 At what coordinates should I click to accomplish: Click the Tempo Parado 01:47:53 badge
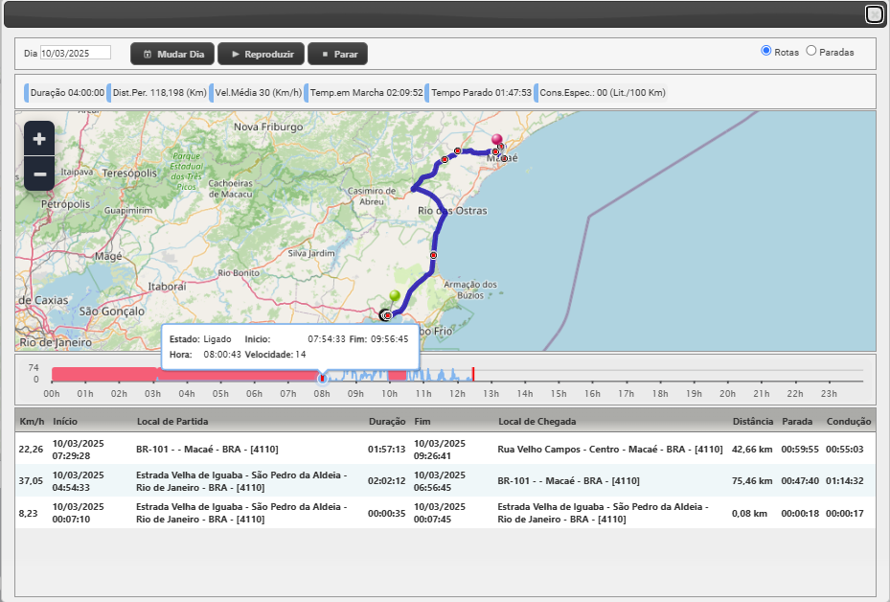click(480, 93)
